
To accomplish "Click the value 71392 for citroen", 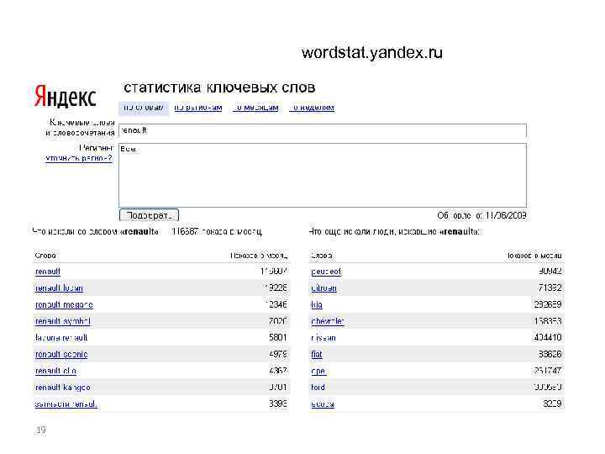I will [x=550, y=288].
